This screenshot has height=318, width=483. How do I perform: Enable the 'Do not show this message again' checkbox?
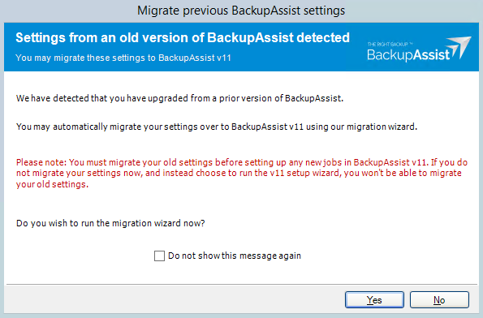(x=159, y=256)
